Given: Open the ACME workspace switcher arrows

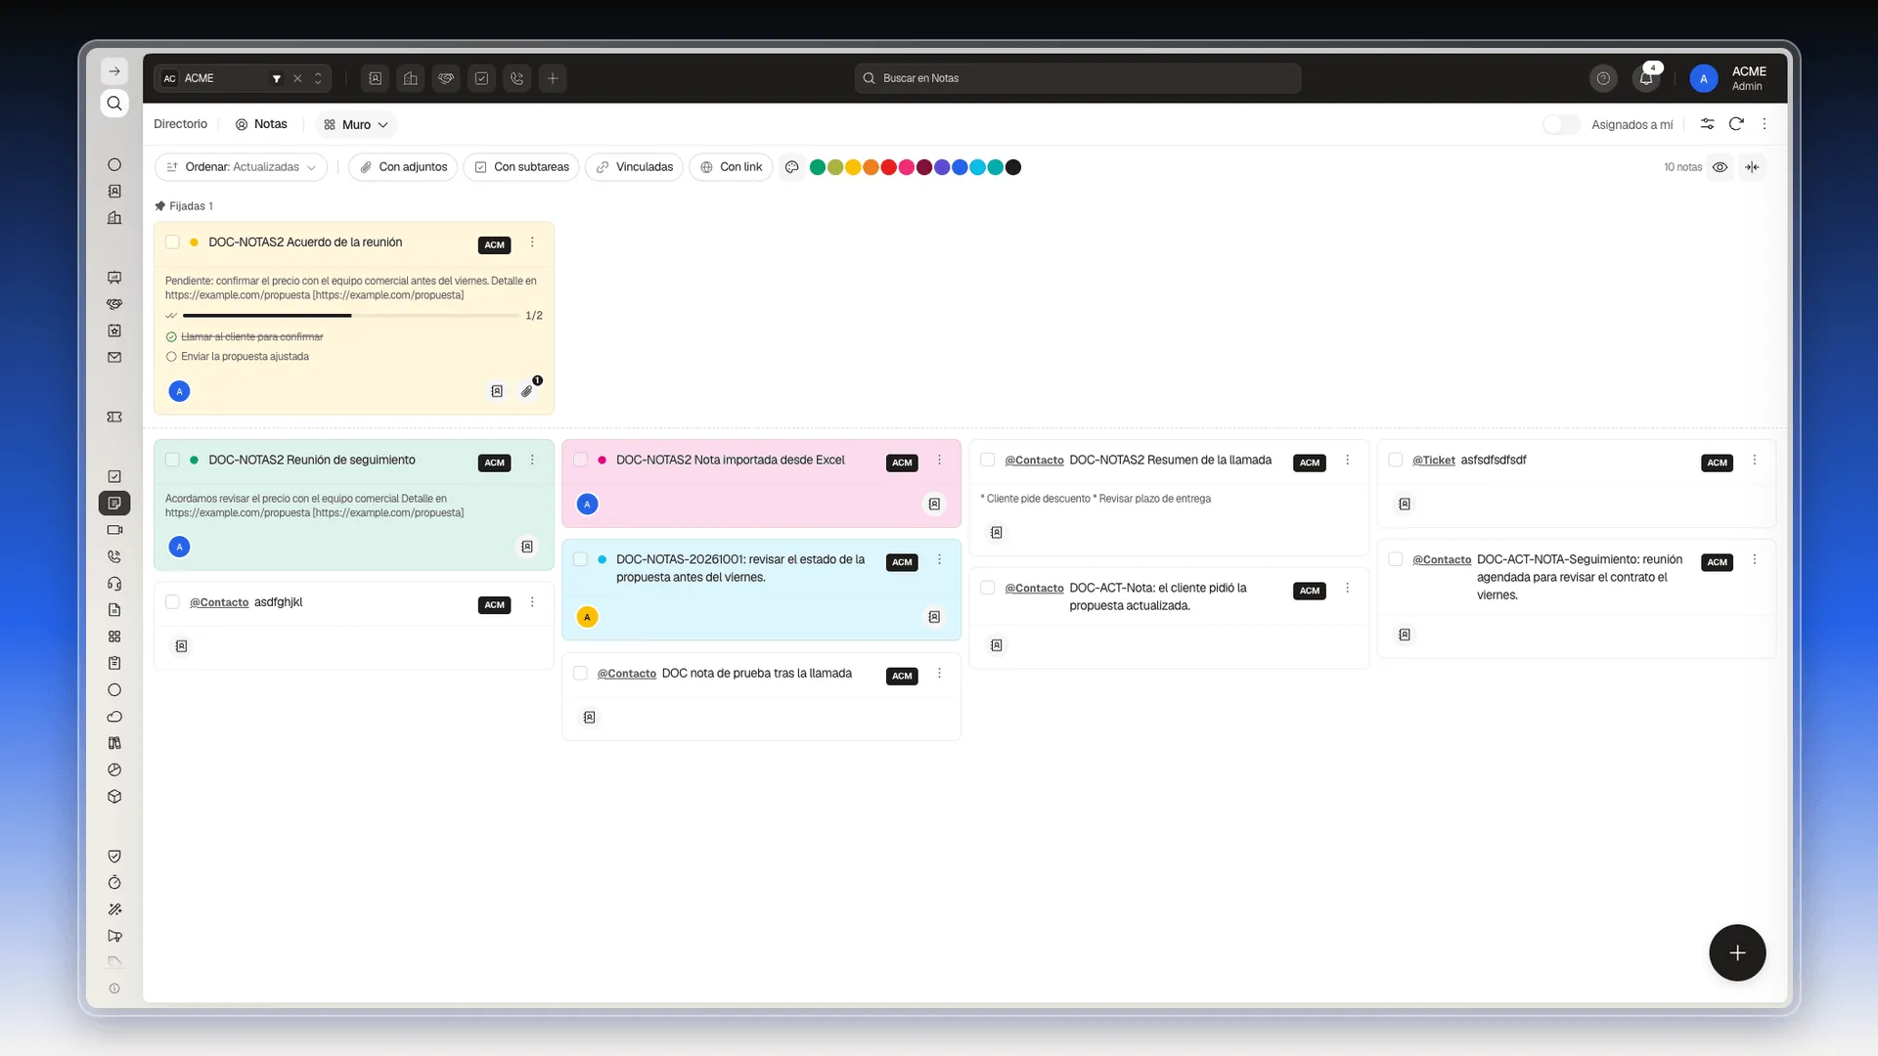Looking at the screenshot, I should click(x=318, y=78).
